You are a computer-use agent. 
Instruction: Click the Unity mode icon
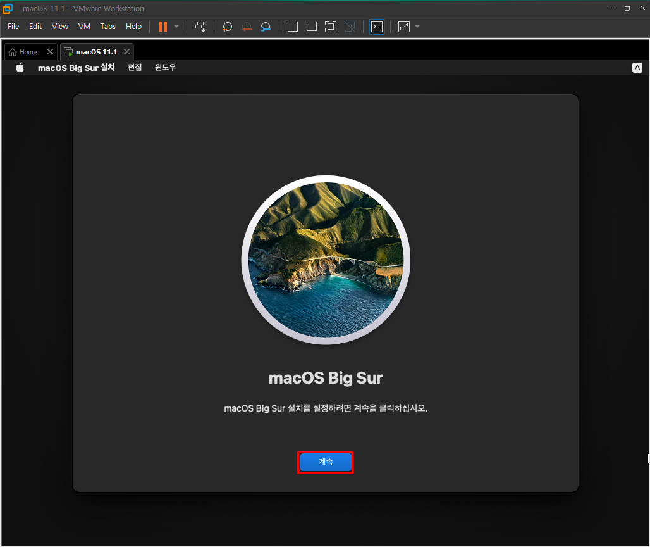point(350,27)
